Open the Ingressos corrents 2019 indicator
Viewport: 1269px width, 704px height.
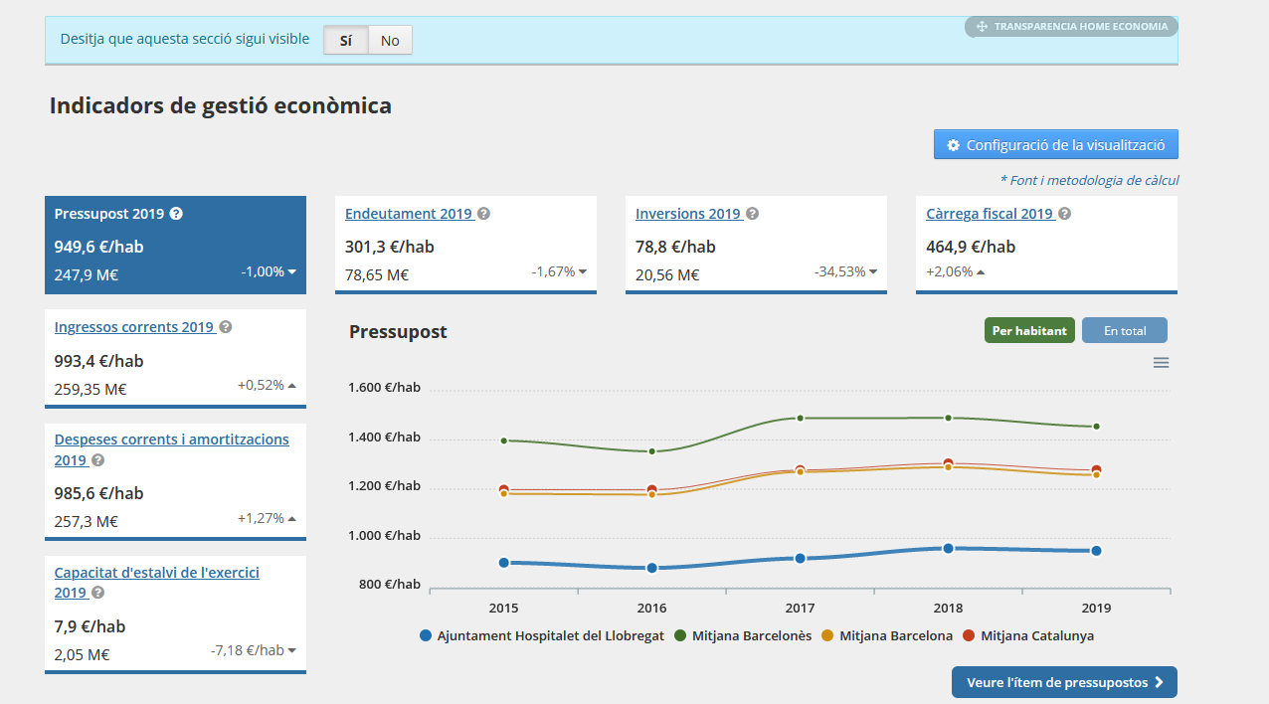point(134,327)
